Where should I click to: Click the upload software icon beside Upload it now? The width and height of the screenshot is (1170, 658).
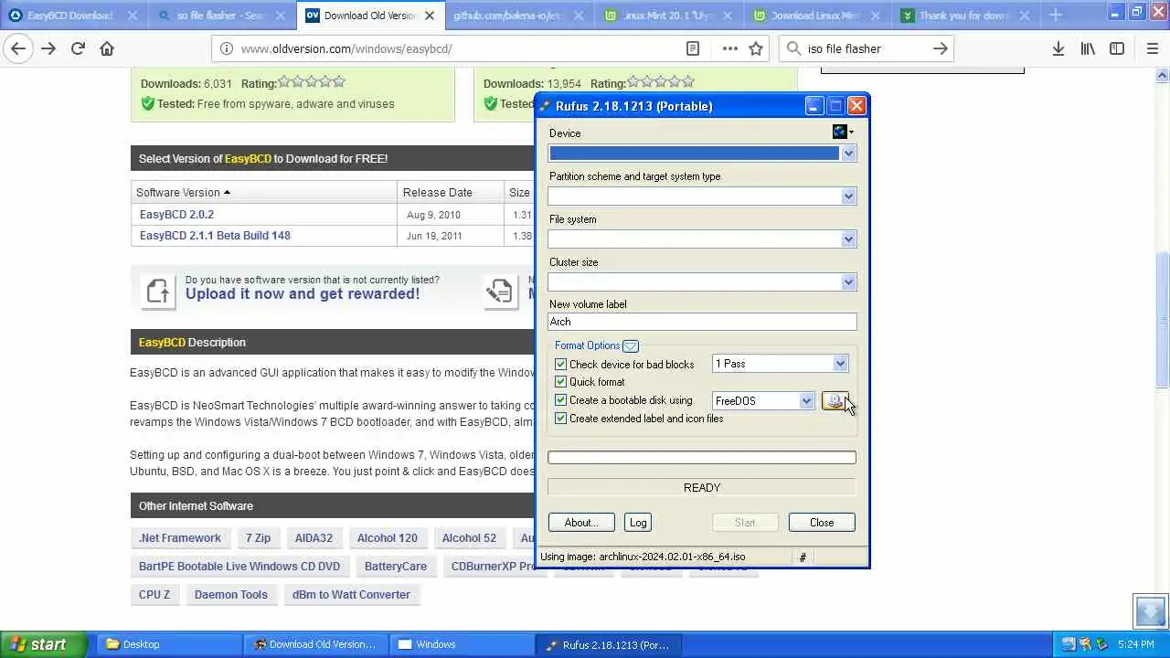(157, 292)
